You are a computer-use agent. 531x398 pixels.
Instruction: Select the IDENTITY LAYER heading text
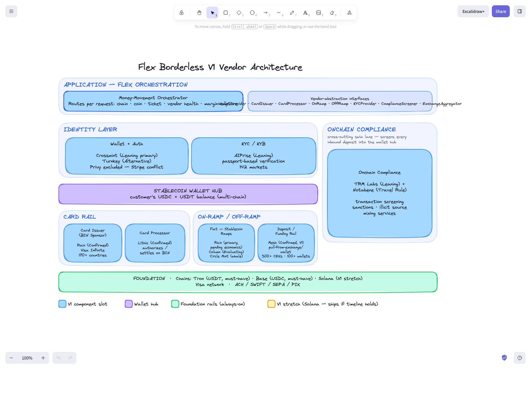(x=90, y=129)
